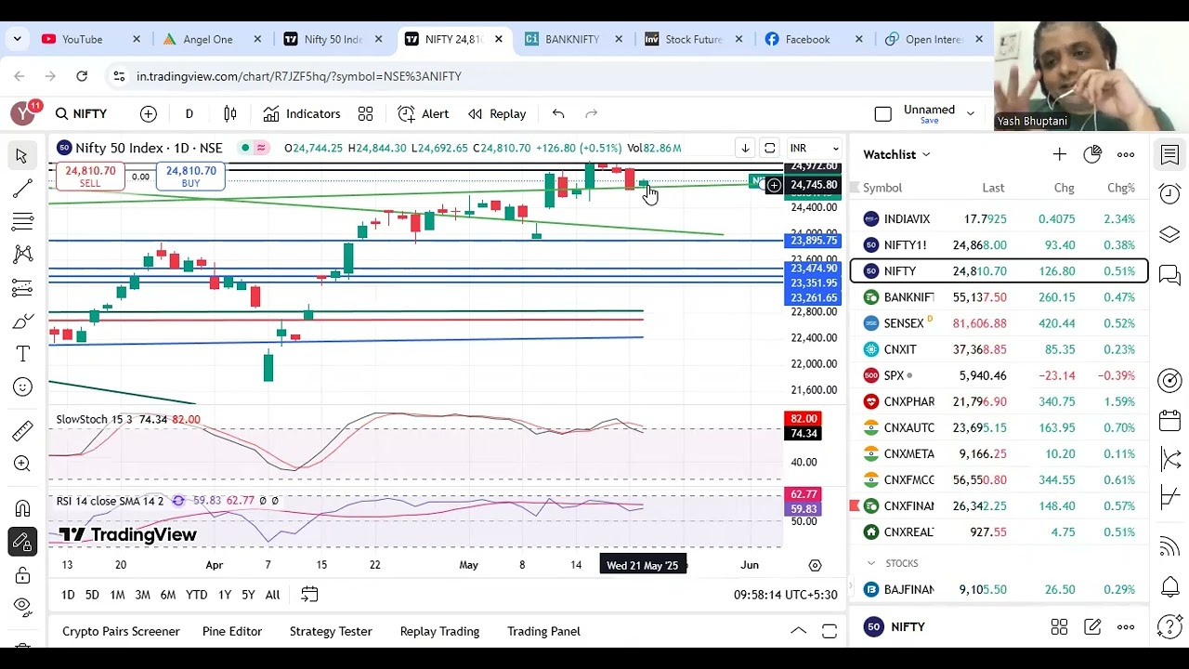Start bar Replay mode
The image size is (1189, 669).
tap(497, 113)
